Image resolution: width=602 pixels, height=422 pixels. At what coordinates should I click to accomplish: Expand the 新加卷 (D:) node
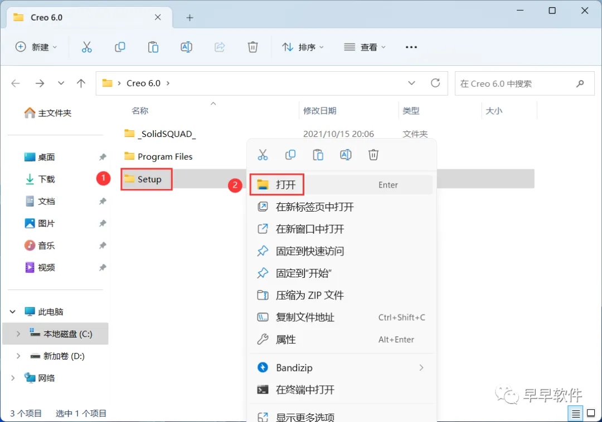coord(18,356)
